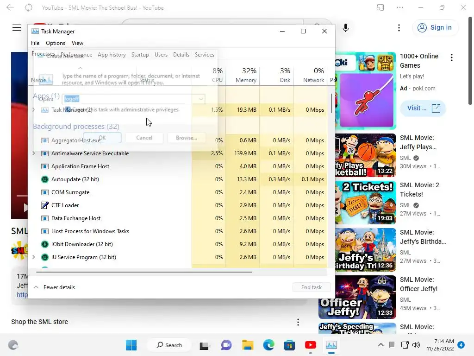Screen dimensions: 474x356
Task: Switch to the YouTube app on the taskbar
Action: (x=311, y=345)
